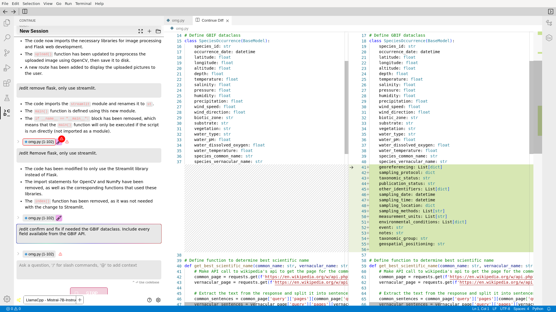Click the second omg.py (1-102) file chip
The height and width of the screenshot is (312, 556).
[39, 218]
